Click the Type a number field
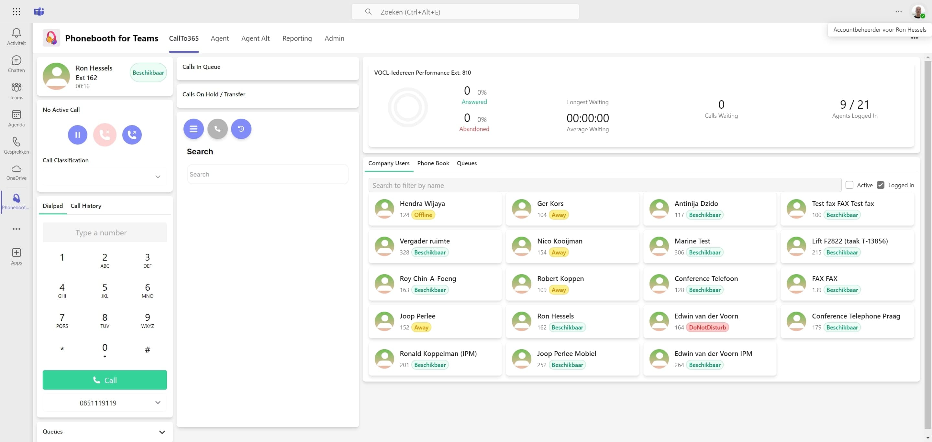The height and width of the screenshot is (442, 932). coord(105,232)
